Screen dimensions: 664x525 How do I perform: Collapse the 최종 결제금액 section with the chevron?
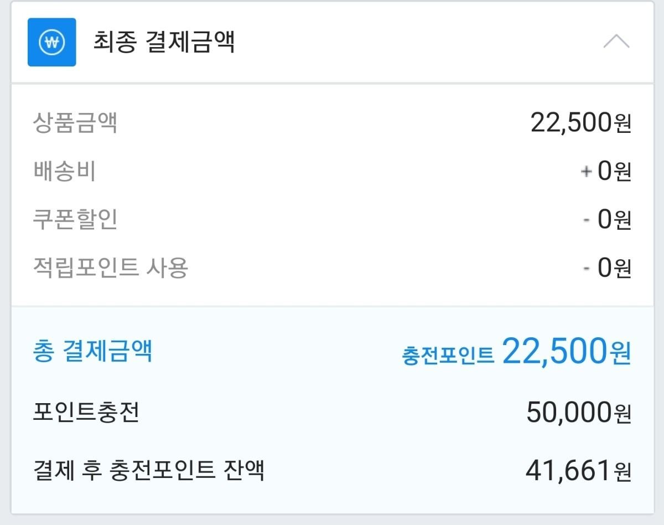point(616,42)
